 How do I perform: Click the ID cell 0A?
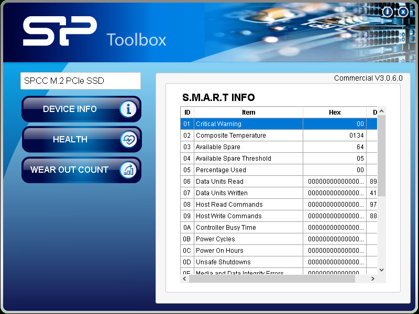(187, 227)
